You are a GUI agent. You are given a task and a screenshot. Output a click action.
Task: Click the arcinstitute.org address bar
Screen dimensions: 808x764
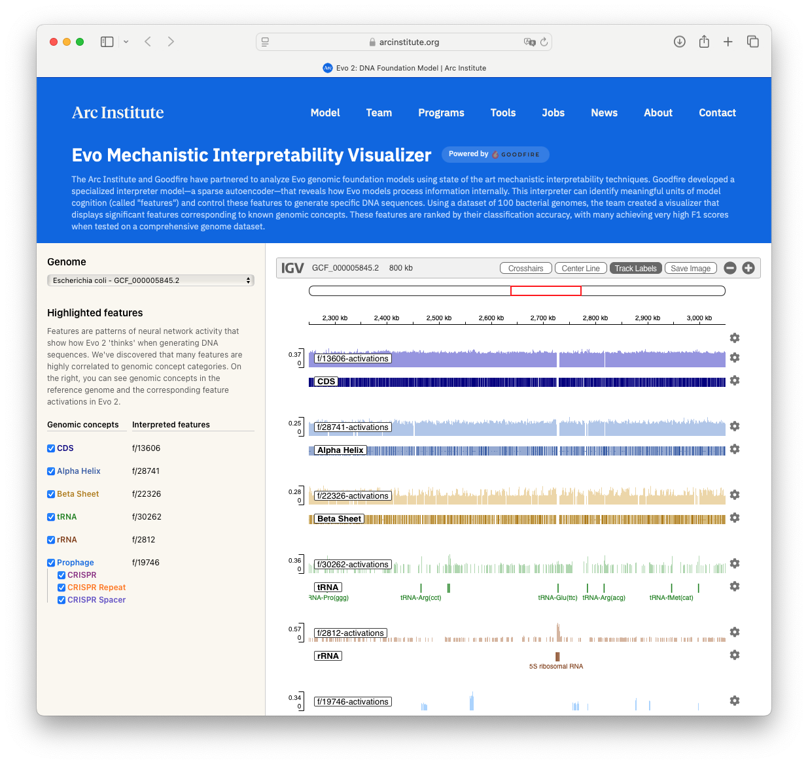[404, 42]
